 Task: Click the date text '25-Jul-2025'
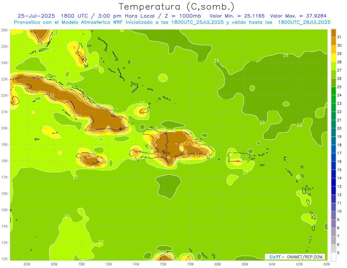36,16
